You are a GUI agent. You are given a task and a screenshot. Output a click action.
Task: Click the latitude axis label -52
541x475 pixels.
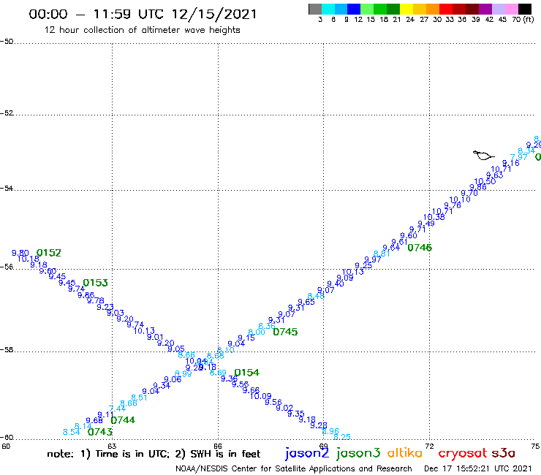(x=7, y=113)
